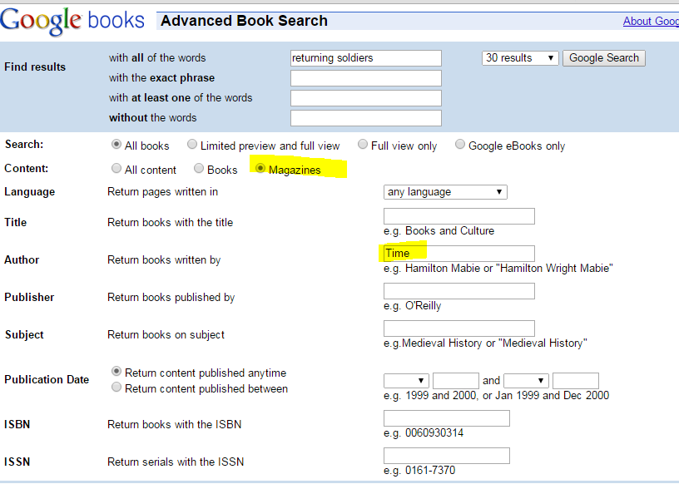
Task: Click the 'Return pages written in' text
Action: click(x=162, y=192)
